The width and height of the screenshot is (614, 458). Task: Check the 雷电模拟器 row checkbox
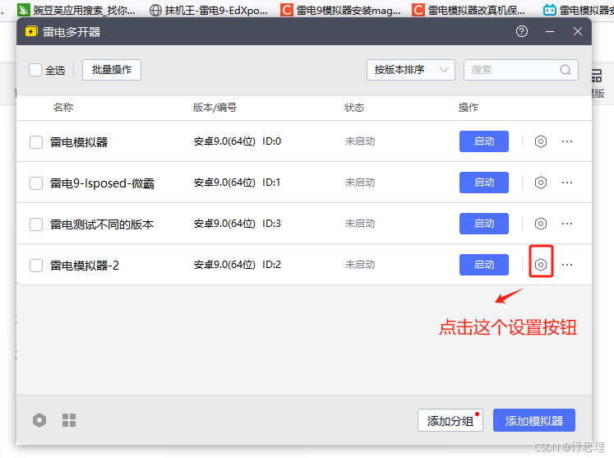[36, 141]
